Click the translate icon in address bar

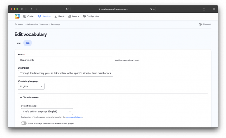coord(151,9)
